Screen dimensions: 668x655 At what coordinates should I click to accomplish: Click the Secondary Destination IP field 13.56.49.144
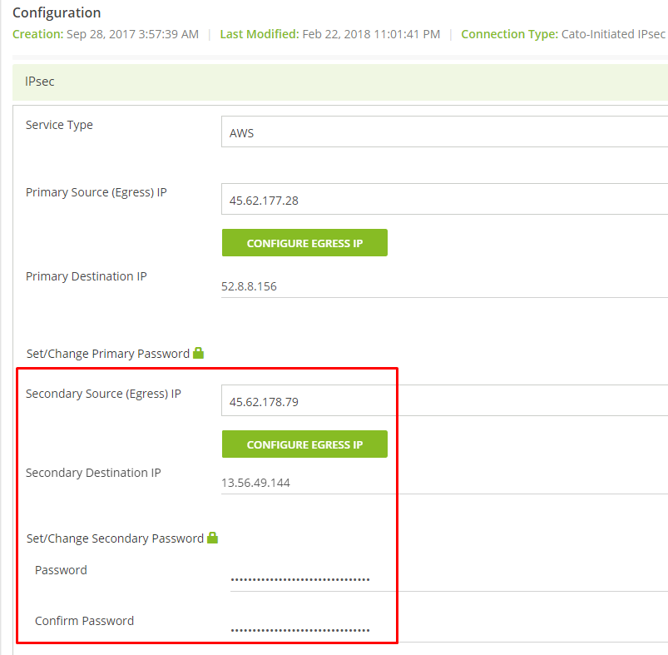[x=444, y=483]
